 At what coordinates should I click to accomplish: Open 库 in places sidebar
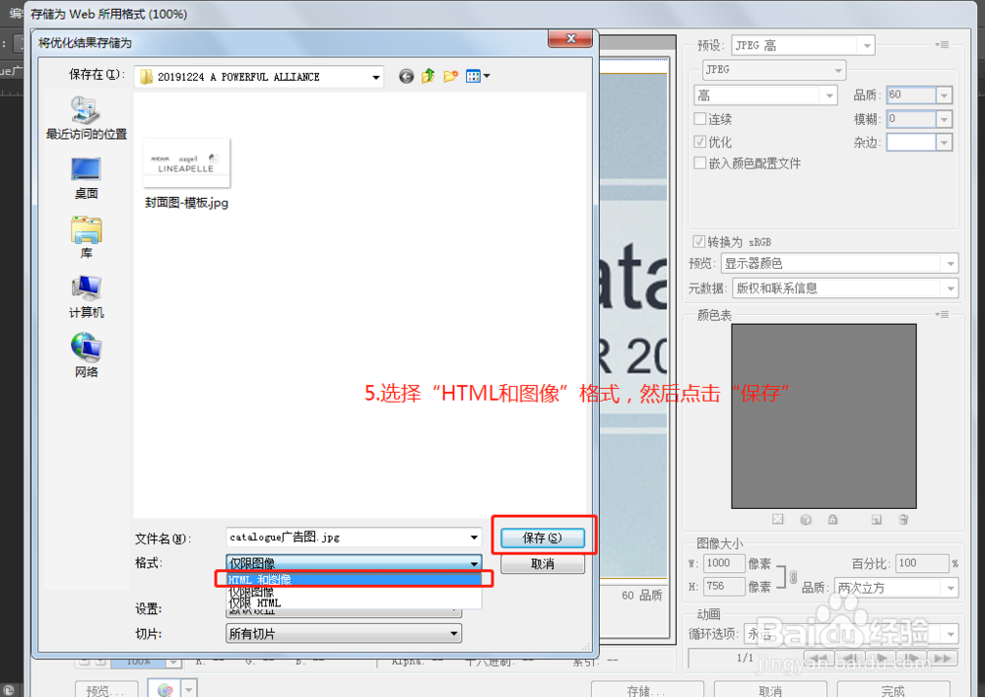click(x=86, y=237)
